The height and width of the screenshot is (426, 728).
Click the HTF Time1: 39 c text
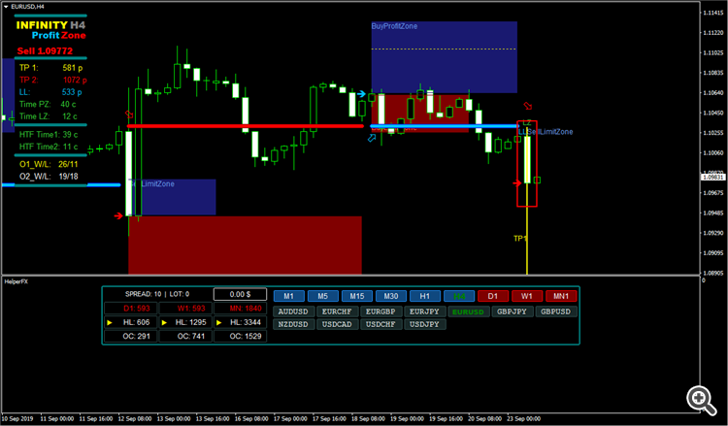pos(49,135)
